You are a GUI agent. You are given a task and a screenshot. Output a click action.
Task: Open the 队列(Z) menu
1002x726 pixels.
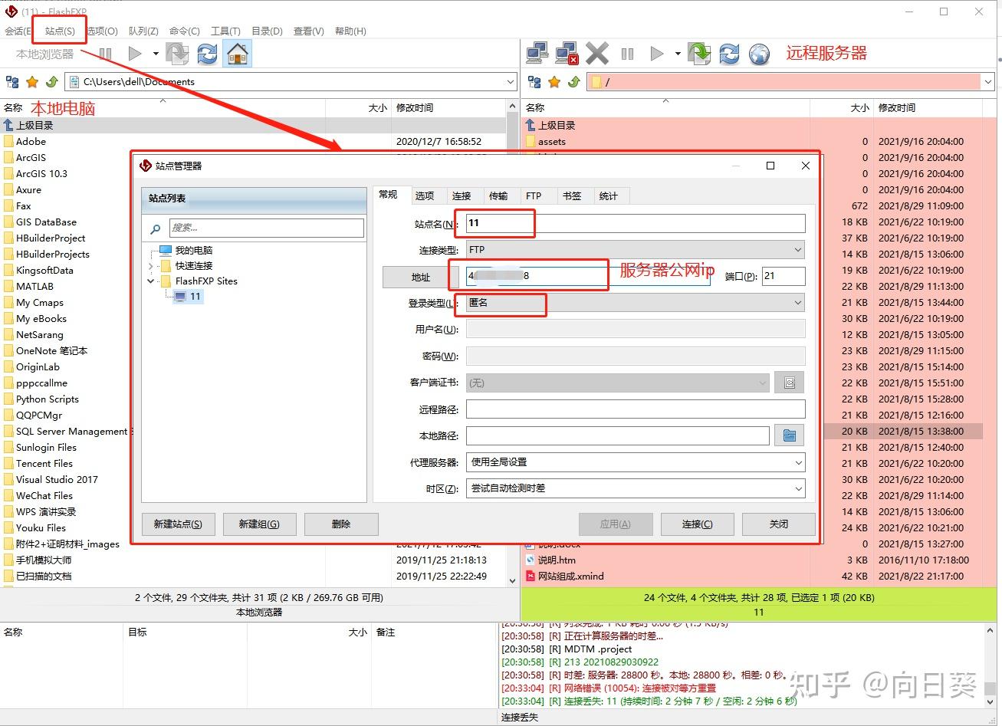[x=143, y=31]
